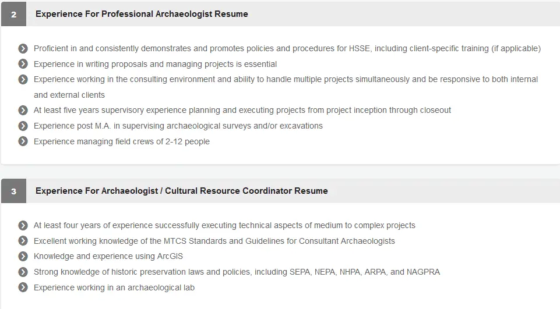Click arrow bullet beside writing proposals line

[x=23, y=64]
